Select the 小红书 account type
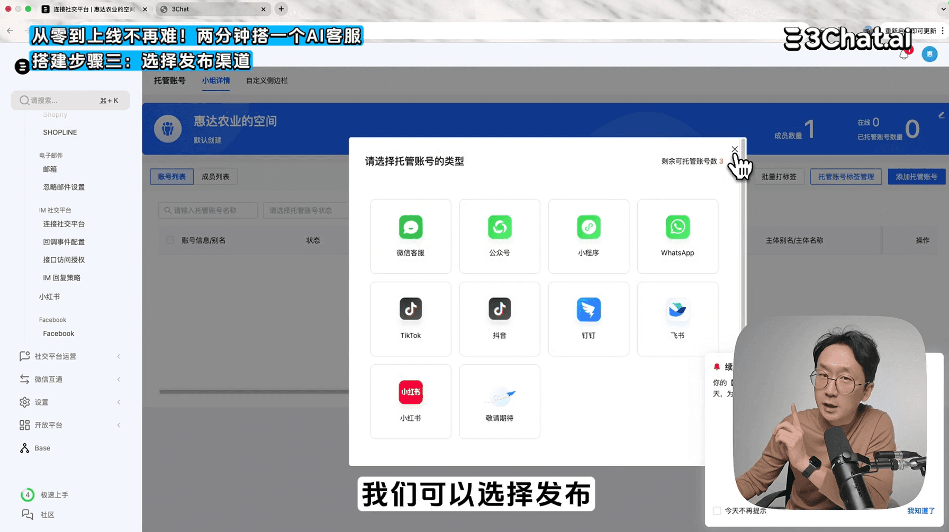This screenshot has width=949, height=532. point(411,401)
